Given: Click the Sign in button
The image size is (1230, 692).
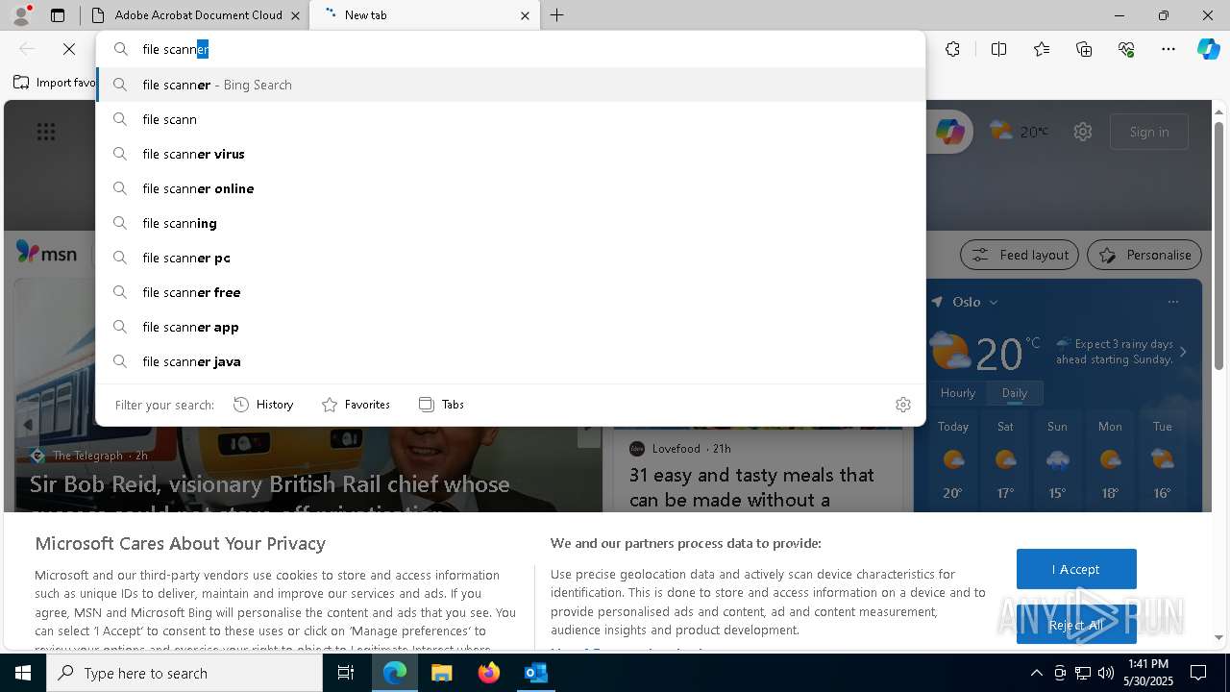Looking at the screenshot, I should coord(1149,132).
